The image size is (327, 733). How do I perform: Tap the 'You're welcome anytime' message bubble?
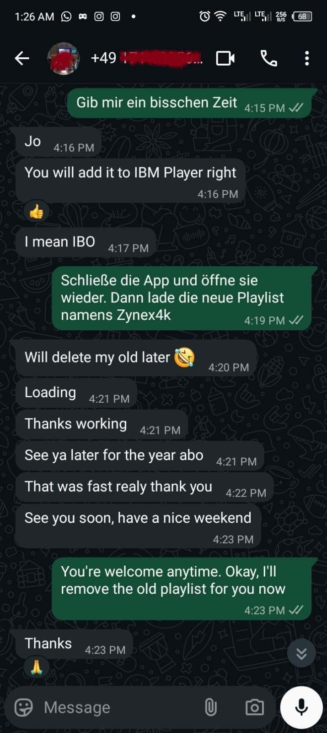[x=182, y=589]
